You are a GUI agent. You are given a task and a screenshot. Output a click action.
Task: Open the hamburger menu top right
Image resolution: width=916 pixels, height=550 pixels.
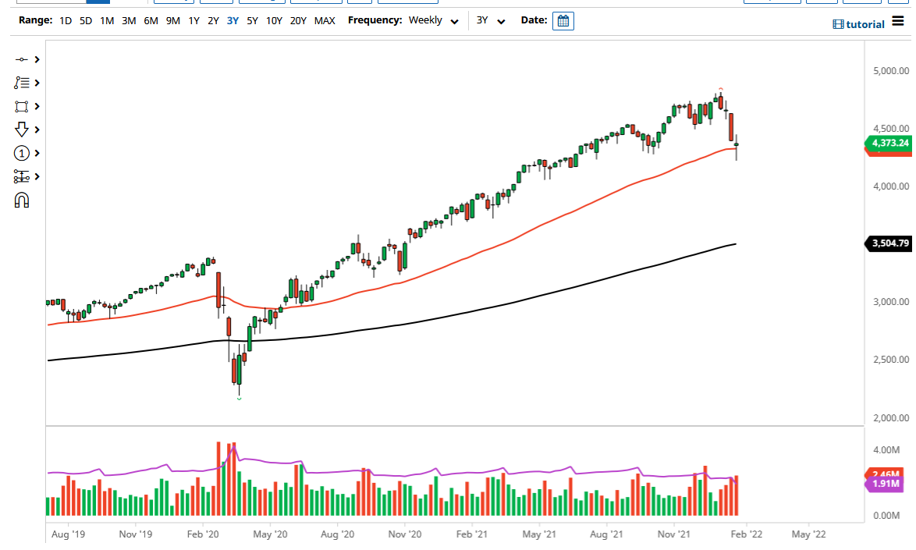click(897, 21)
